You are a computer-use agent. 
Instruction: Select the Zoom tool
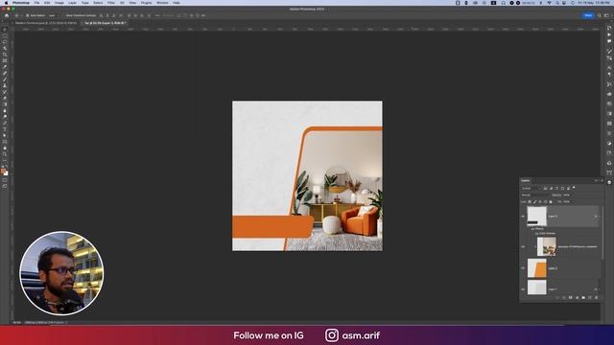(5, 154)
